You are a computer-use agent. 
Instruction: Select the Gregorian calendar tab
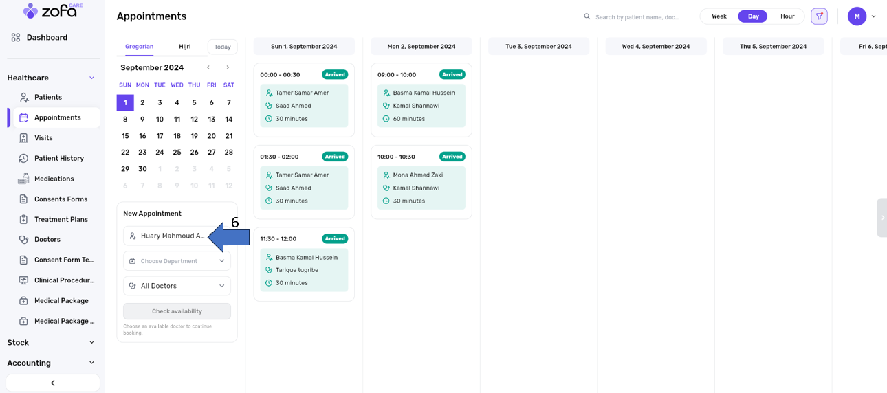click(139, 47)
